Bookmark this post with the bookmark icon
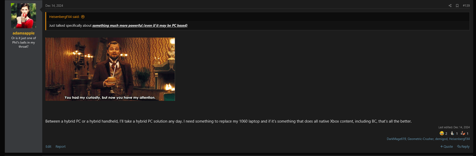 (x=457, y=6)
